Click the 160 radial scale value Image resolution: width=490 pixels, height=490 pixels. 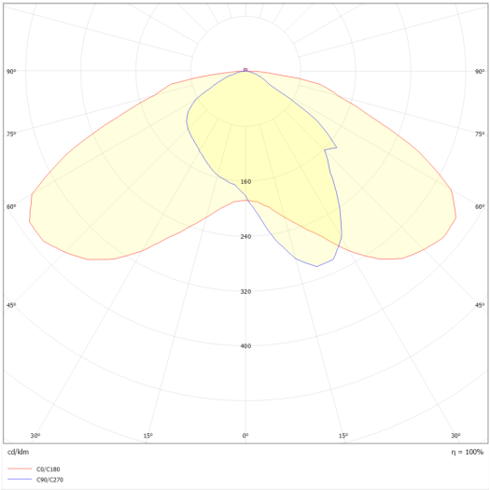pos(245,182)
